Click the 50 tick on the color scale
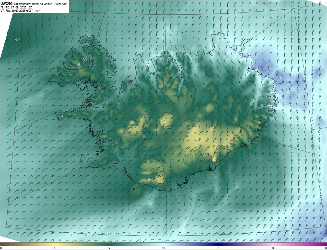The width and height of the screenshot is (327, 250). pyautogui.click(x=325, y=248)
